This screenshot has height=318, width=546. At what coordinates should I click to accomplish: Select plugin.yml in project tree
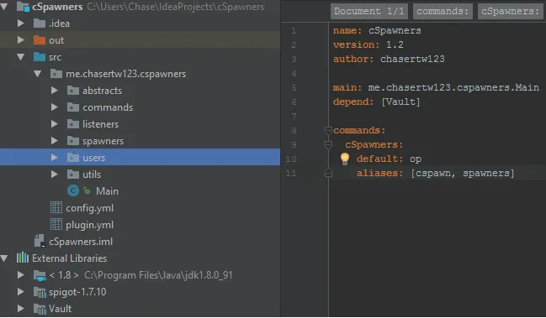pyautogui.click(x=89, y=225)
